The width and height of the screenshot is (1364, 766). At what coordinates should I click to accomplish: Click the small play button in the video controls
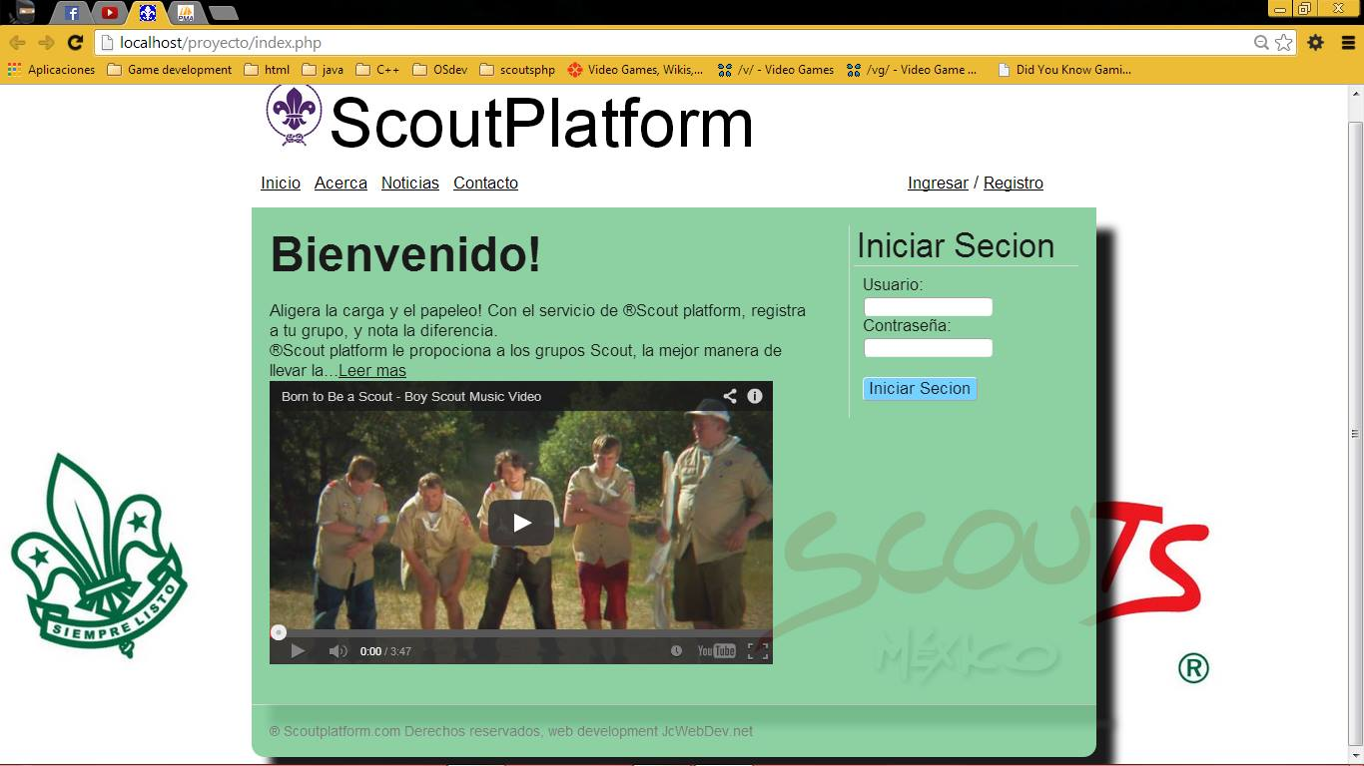click(x=298, y=650)
